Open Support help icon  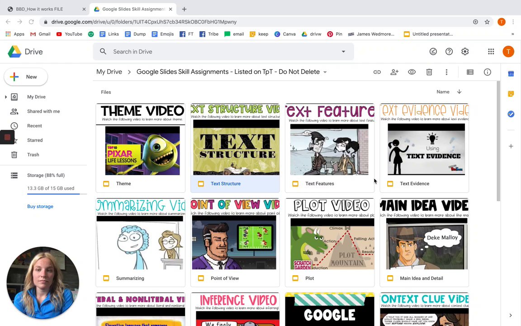click(x=449, y=52)
